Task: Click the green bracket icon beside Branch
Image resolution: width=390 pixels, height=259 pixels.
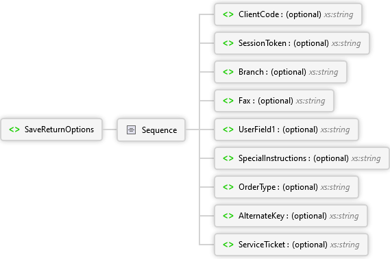Action: [x=228, y=72]
